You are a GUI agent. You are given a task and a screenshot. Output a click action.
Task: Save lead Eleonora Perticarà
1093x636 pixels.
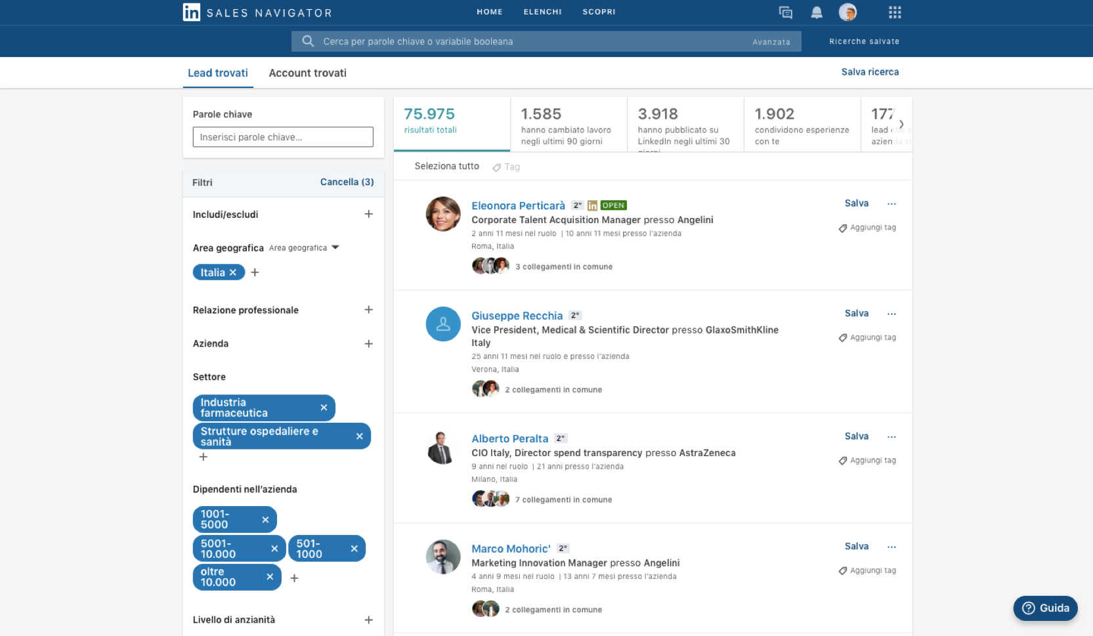pyautogui.click(x=857, y=203)
